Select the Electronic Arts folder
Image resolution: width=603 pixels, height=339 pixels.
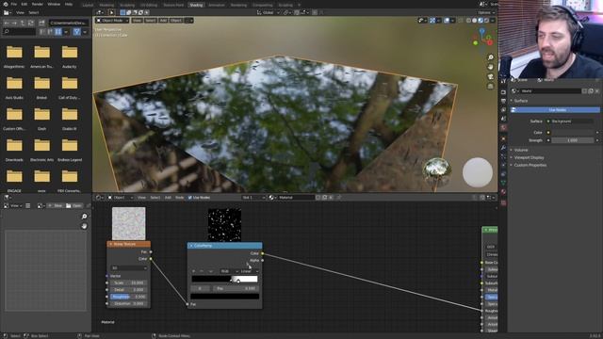pos(41,149)
